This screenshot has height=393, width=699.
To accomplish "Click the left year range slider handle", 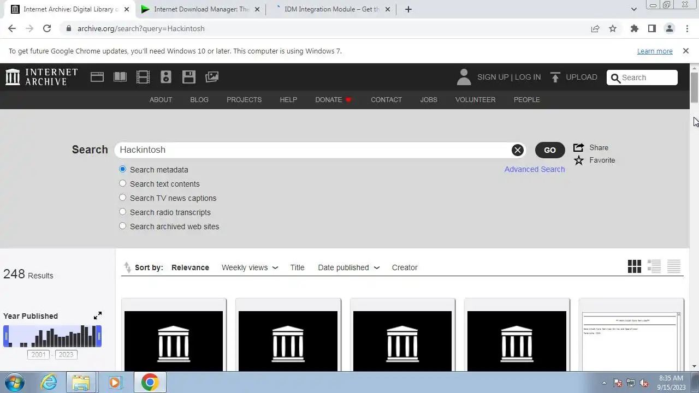I will click(7, 336).
